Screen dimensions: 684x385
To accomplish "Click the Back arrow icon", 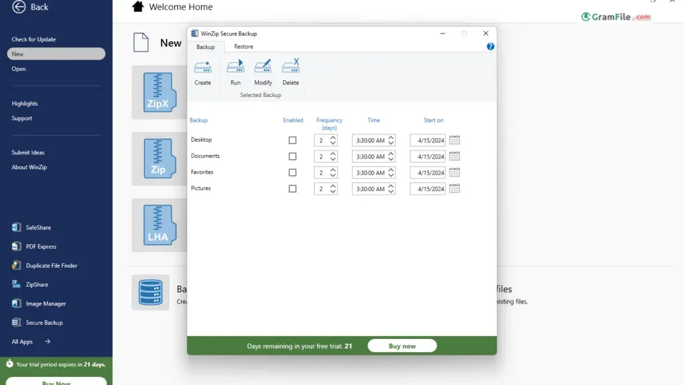I will (19, 7).
